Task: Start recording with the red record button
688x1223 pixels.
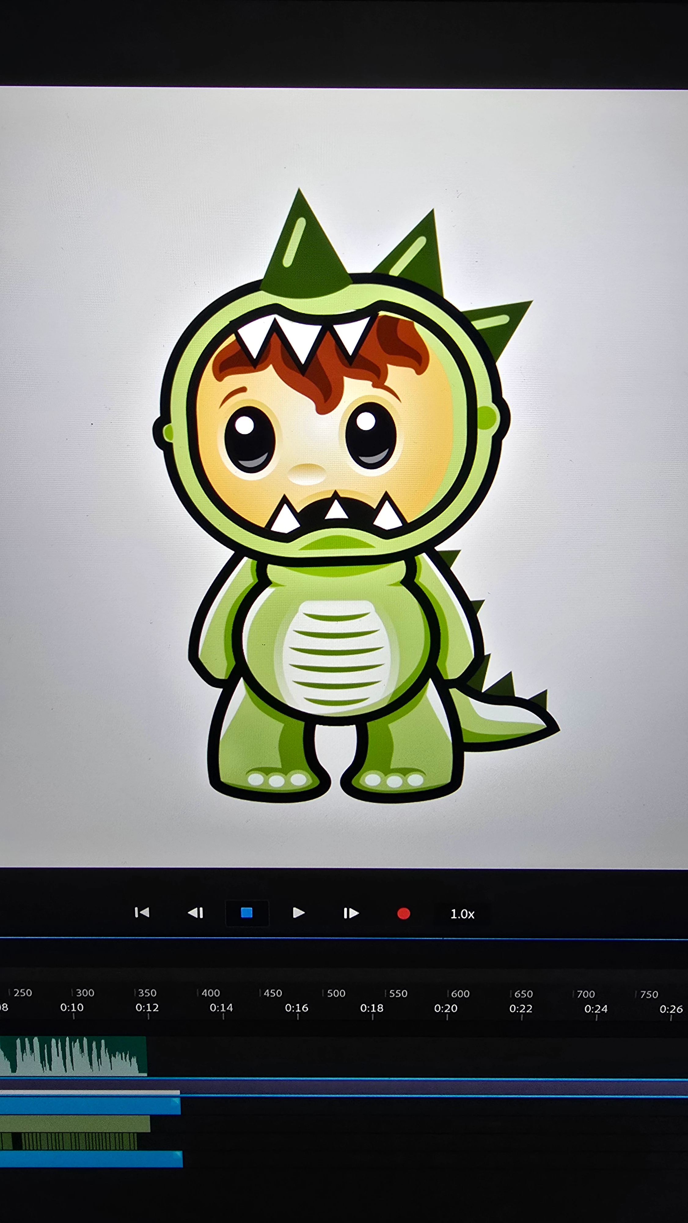Action: tap(403, 914)
